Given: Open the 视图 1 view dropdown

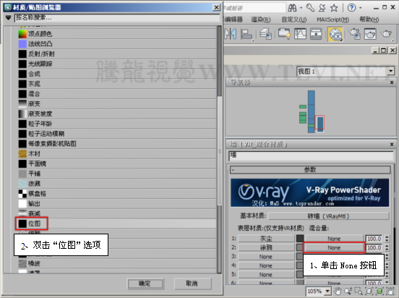Looking at the screenshot, I should tap(391, 71).
